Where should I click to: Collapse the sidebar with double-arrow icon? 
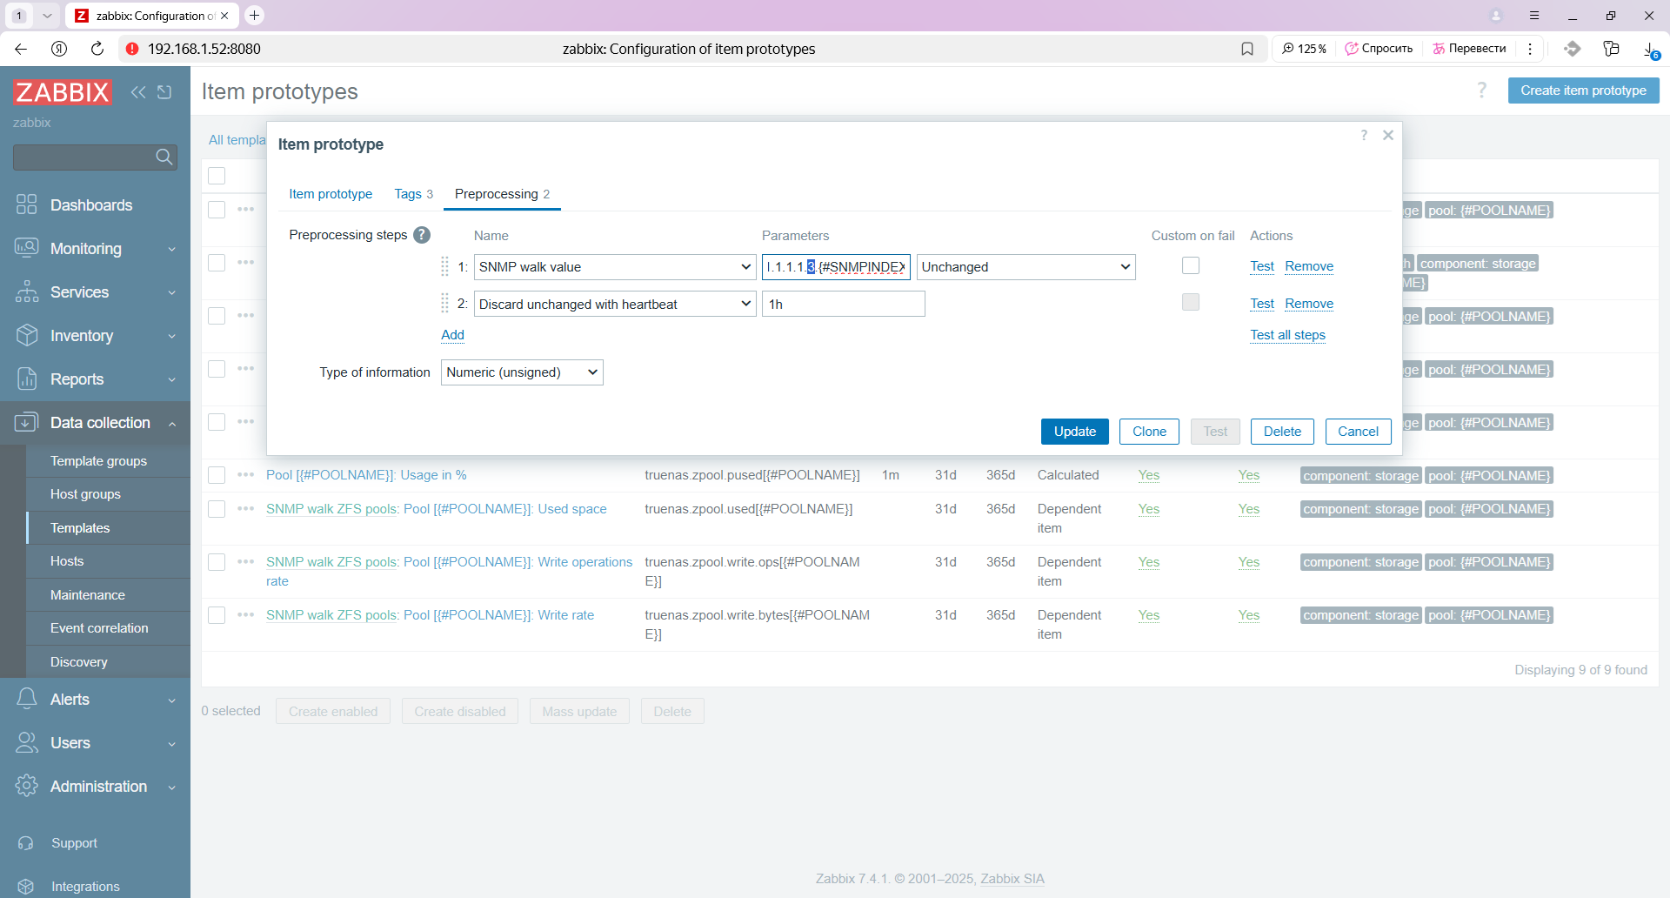(x=138, y=92)
